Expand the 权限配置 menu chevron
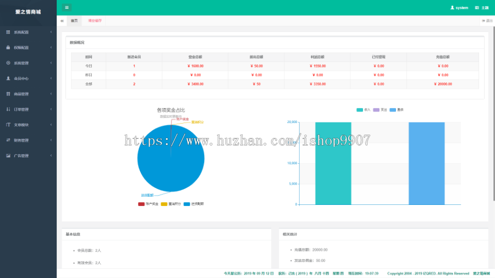The height and width of the screenshot is (278, 495). click(x=51, y=48)
